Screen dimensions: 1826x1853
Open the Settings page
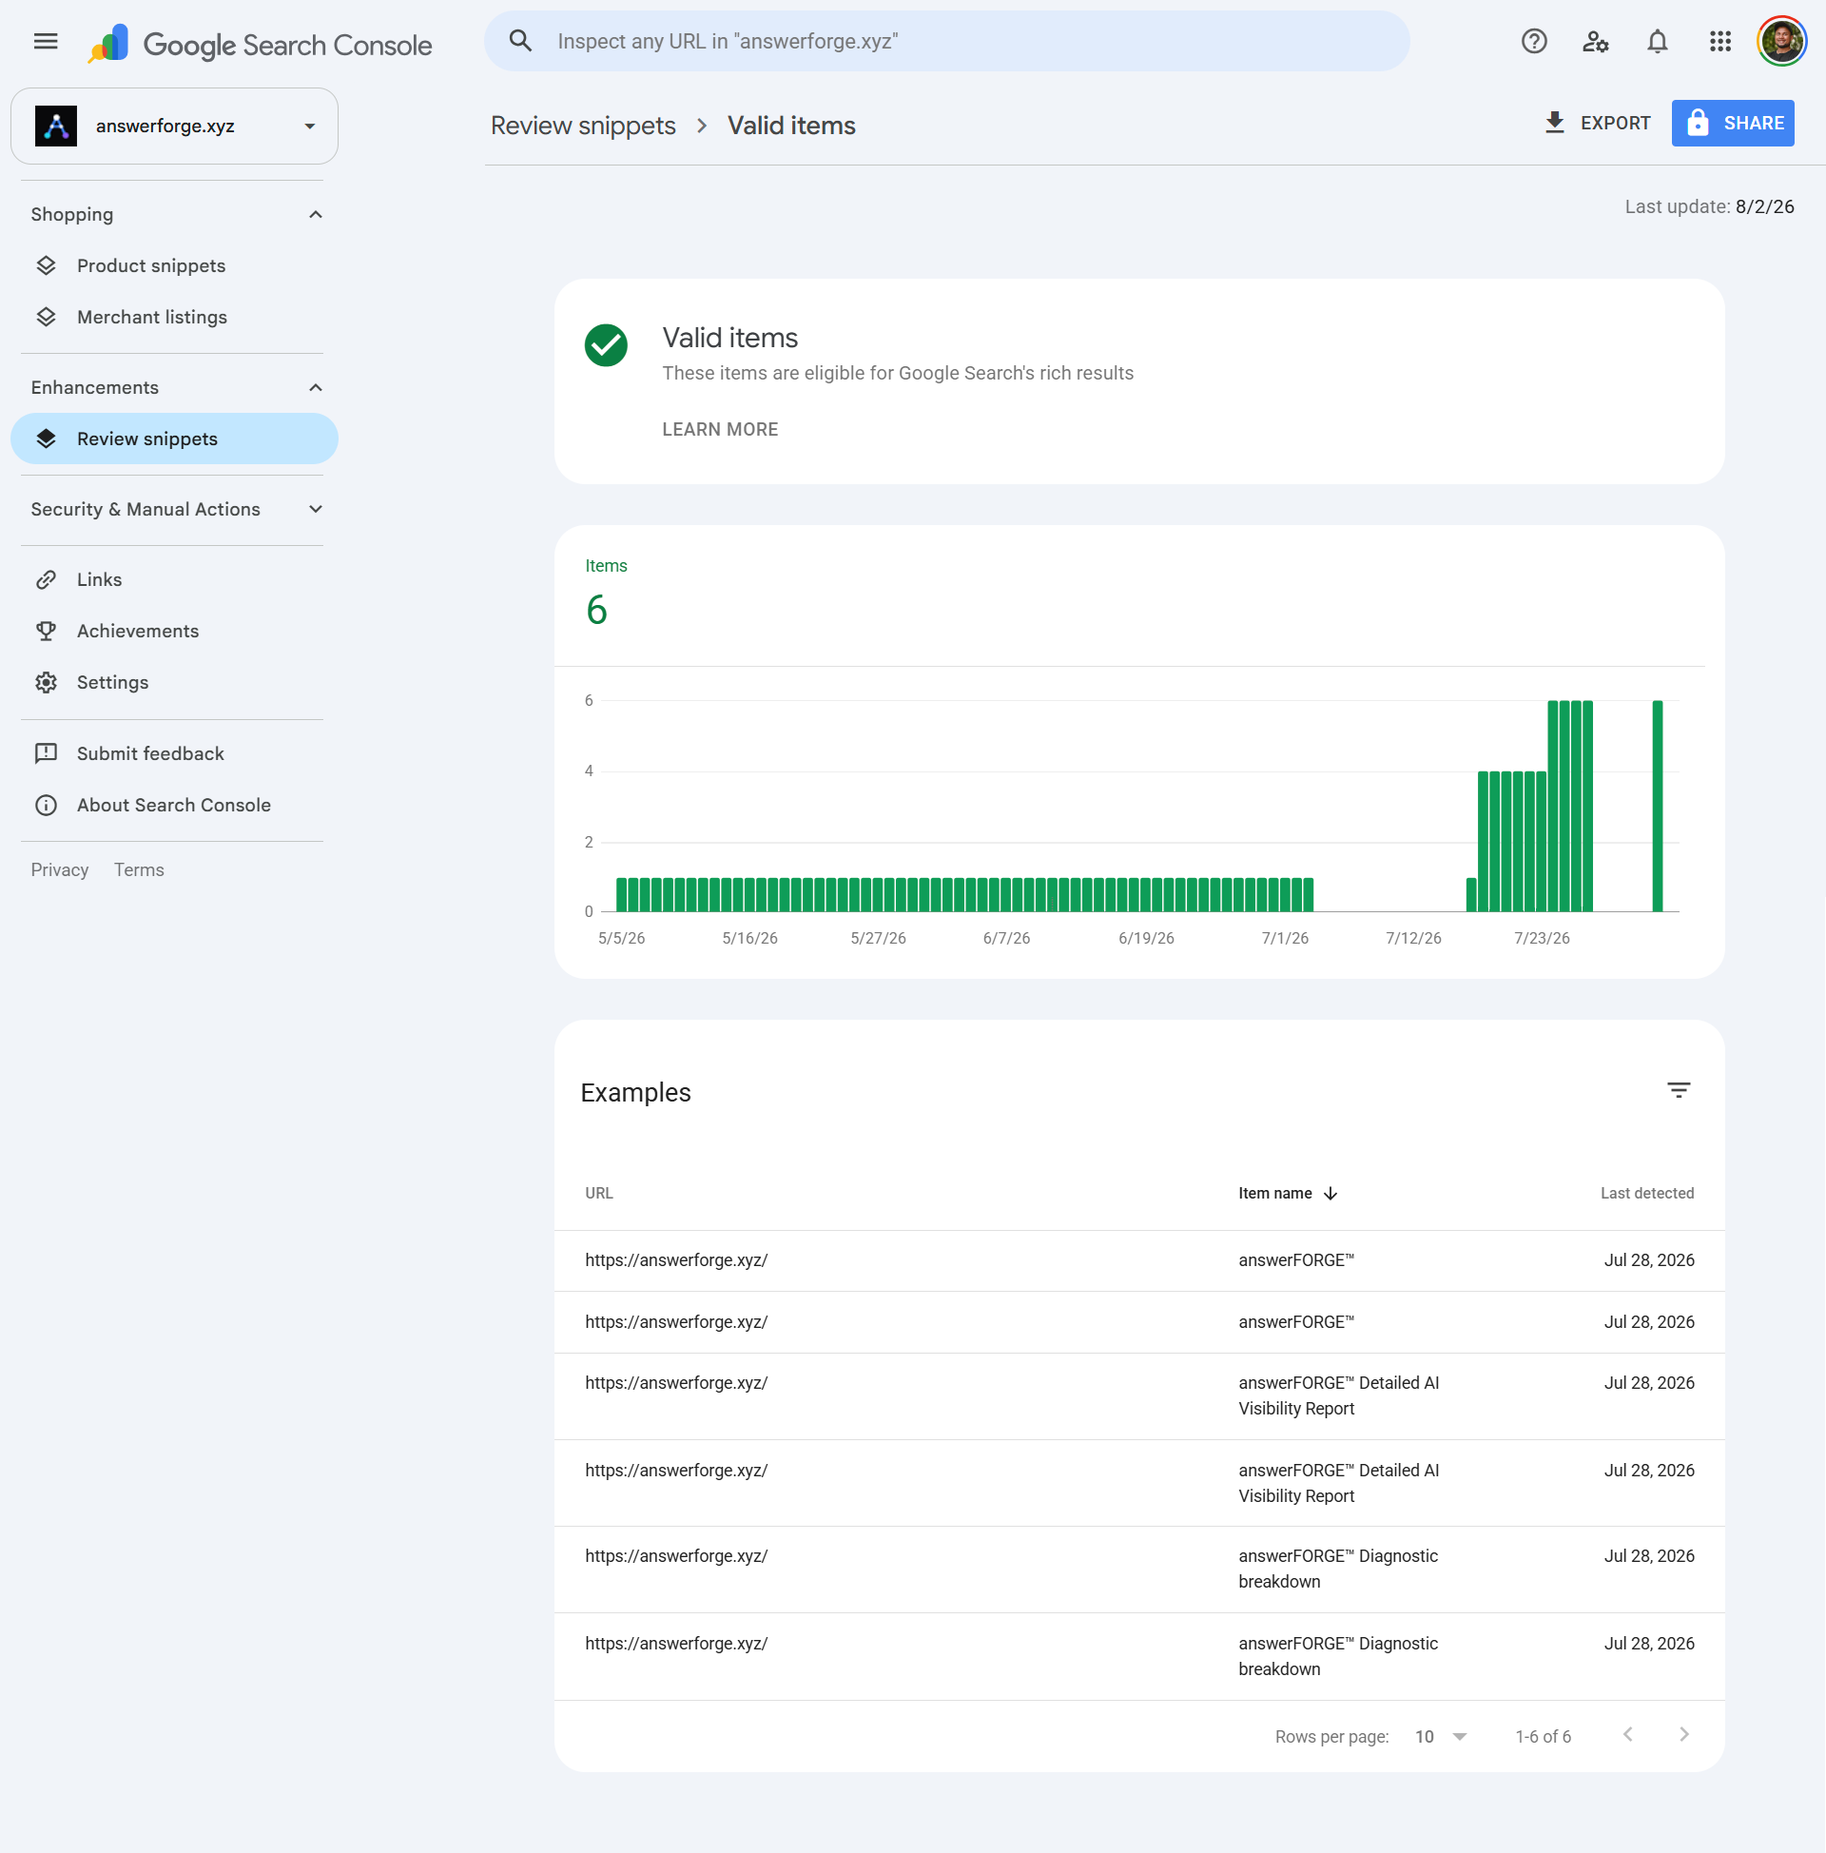point(174,683)
